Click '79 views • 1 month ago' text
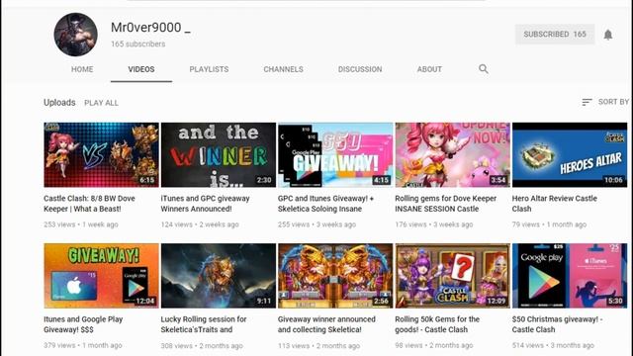 (x=549, y=224)
